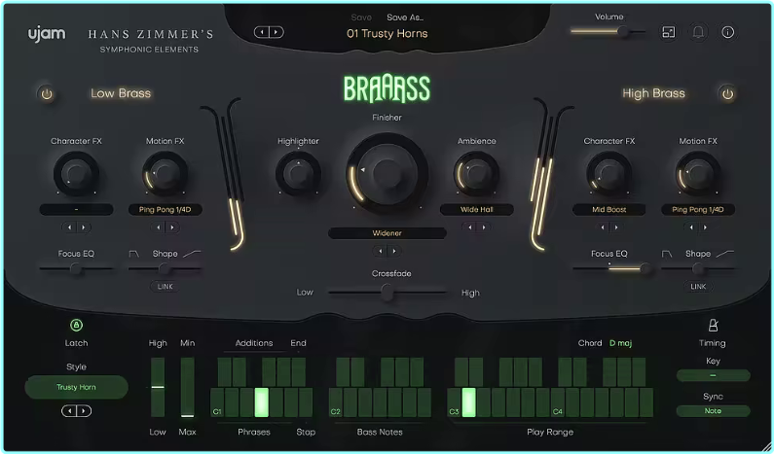
Task: Open the notifications bell icon
Action: coord(698,32)
